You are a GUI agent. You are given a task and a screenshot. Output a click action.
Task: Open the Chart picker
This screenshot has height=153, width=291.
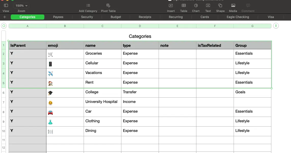tap(196, 6)
